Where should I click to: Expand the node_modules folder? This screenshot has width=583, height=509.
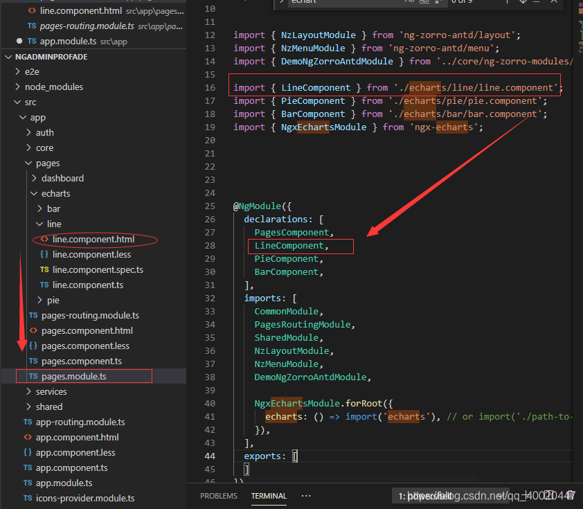point(17,87)
